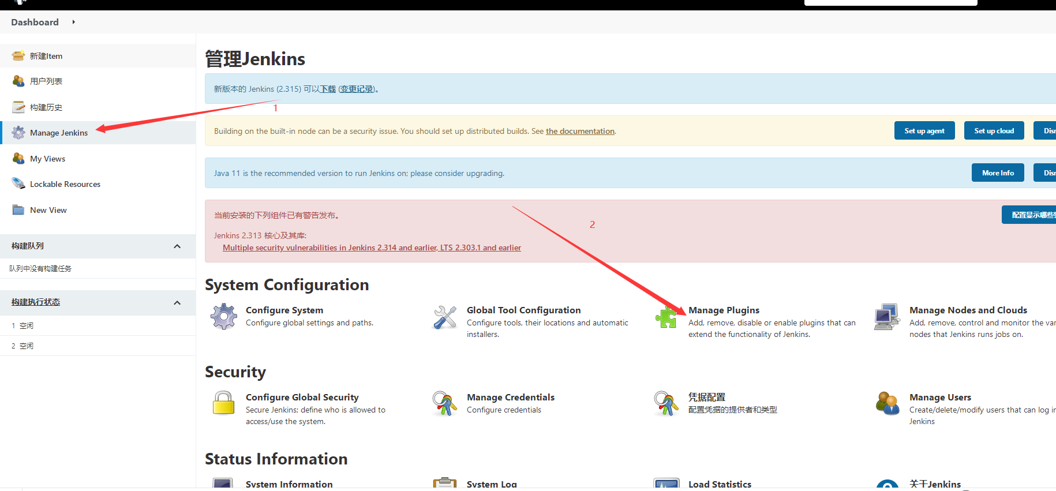
Task: Click the Manage Plugins puzzle icon
Action: pos(666,317)
